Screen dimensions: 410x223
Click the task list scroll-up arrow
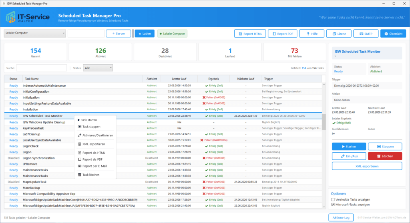[324, 84]
